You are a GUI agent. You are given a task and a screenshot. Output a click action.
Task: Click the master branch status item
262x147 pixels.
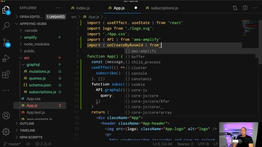coord(12,144)
